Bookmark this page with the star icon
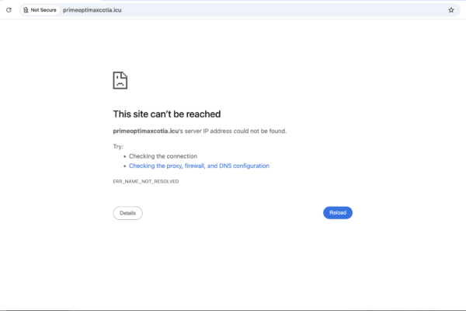This screenshot has height=311, width=466. coord(451,10)
